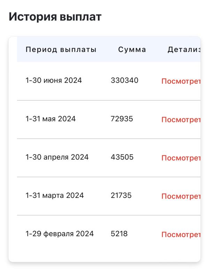Click the amount 72935

click(x=122, y=119)
